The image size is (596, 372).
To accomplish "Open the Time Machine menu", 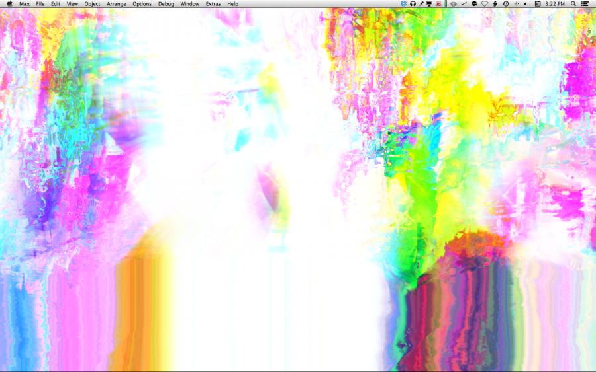I will pyautogui.click(x=506, y=4).
